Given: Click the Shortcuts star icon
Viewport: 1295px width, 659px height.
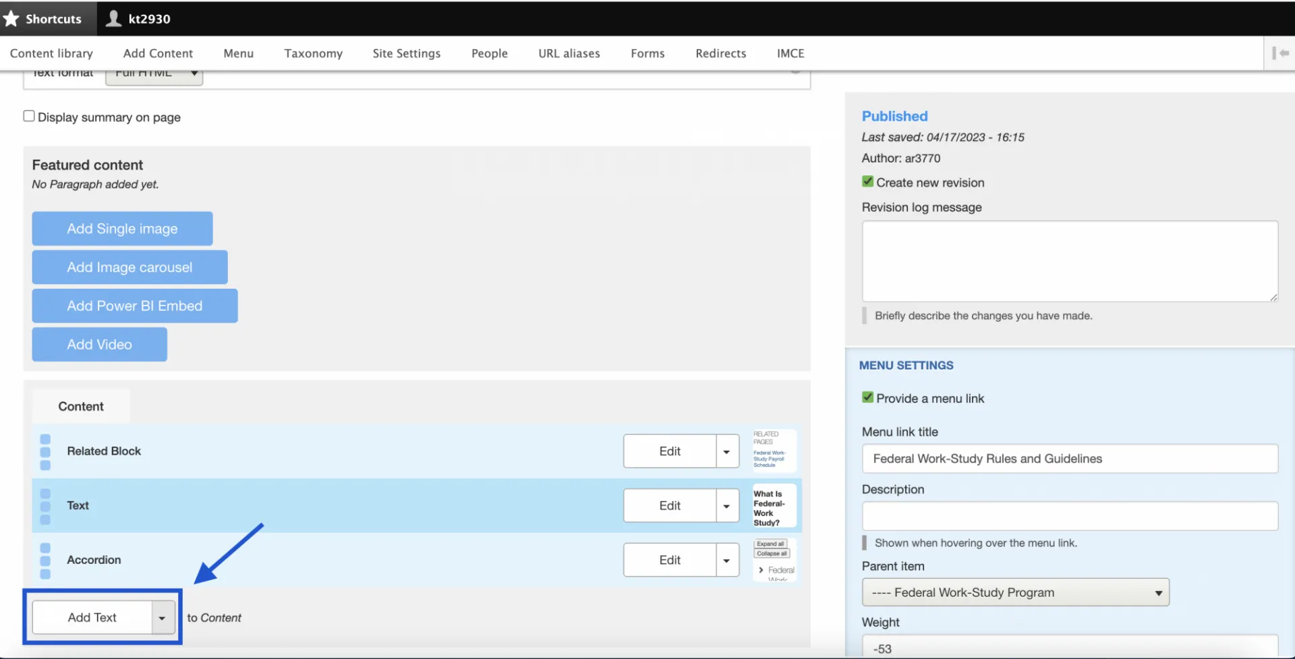Looking at the screenshot, I should 11,18.
